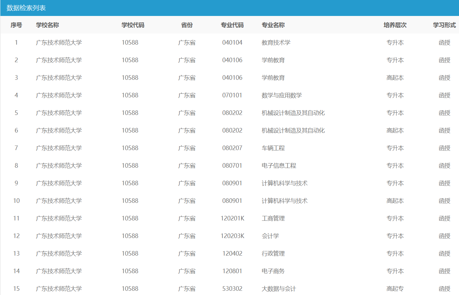
Task: Click the 学校代码 column header
Action: point(133,25)
